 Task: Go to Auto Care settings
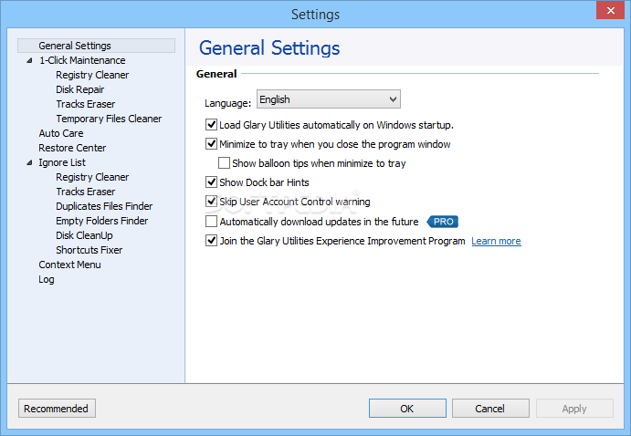[x=61, y=133]
